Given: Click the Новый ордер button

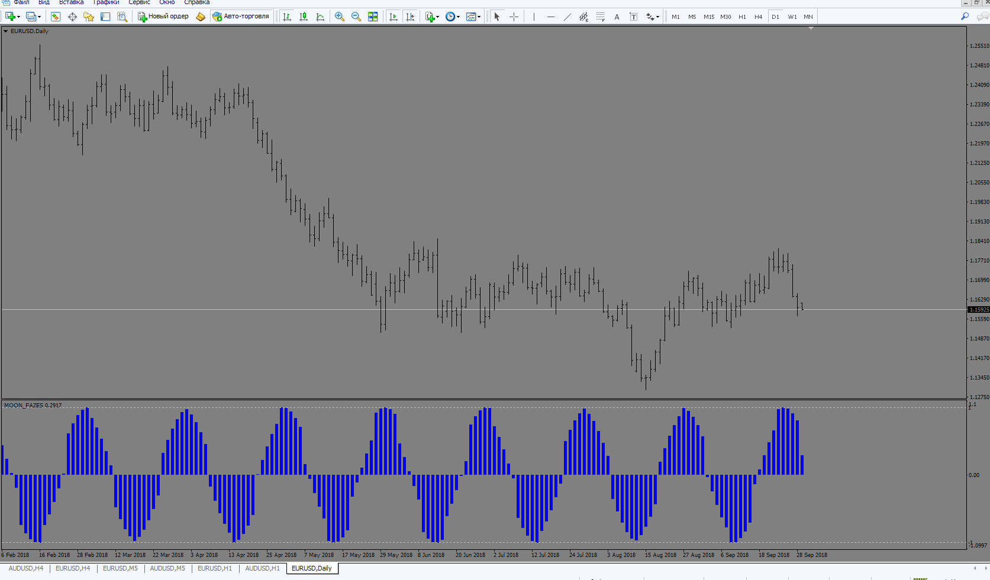Looking at the screenshot, I should (x=163, y=17).
